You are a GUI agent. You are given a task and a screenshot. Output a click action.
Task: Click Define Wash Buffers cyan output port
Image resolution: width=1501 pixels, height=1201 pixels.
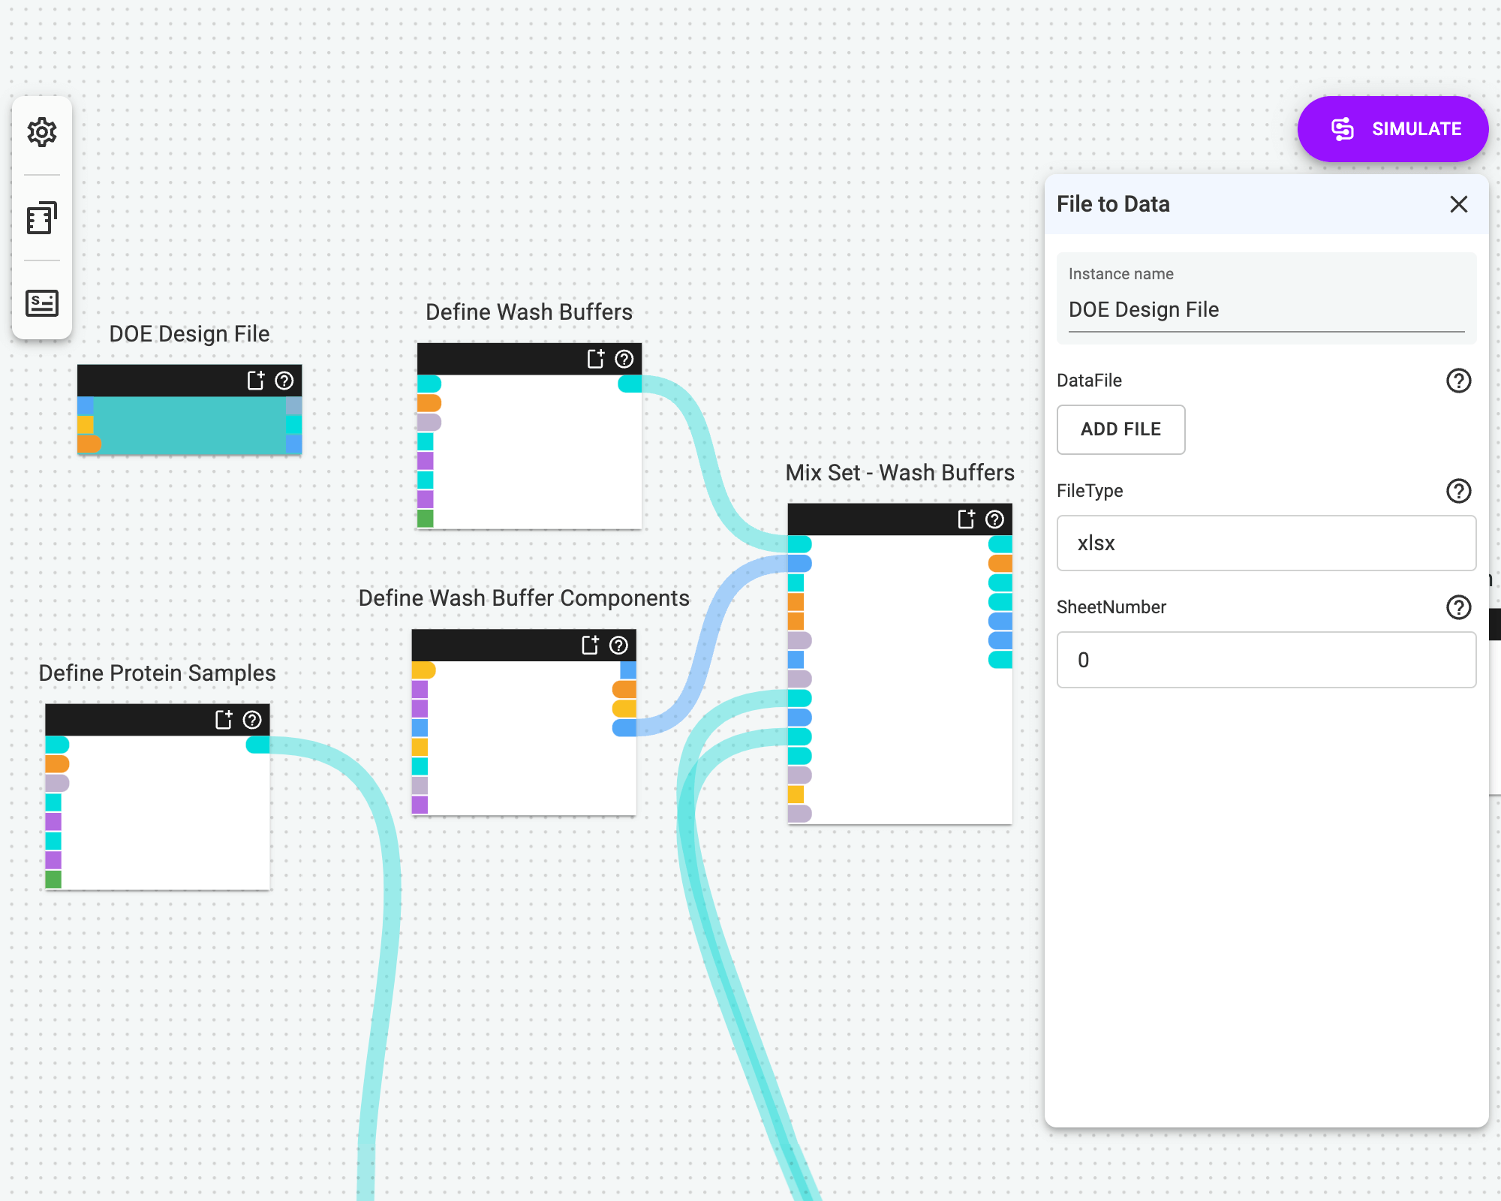[x=630, y=384]
